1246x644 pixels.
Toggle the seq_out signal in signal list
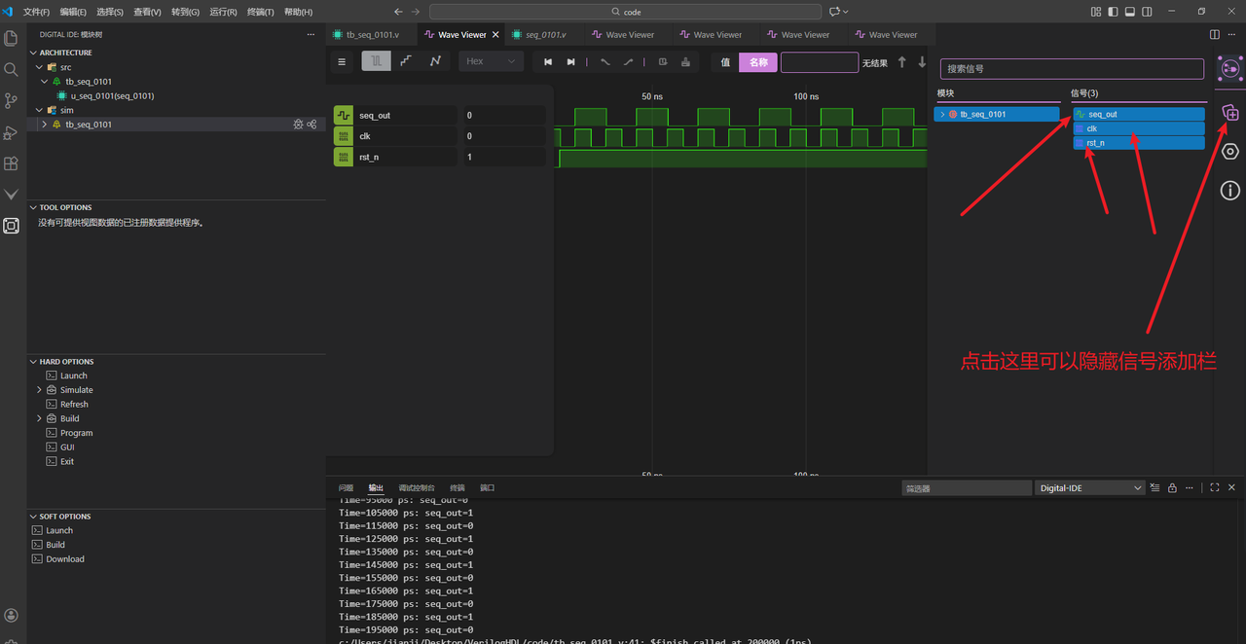click(x=1138, y=114)
